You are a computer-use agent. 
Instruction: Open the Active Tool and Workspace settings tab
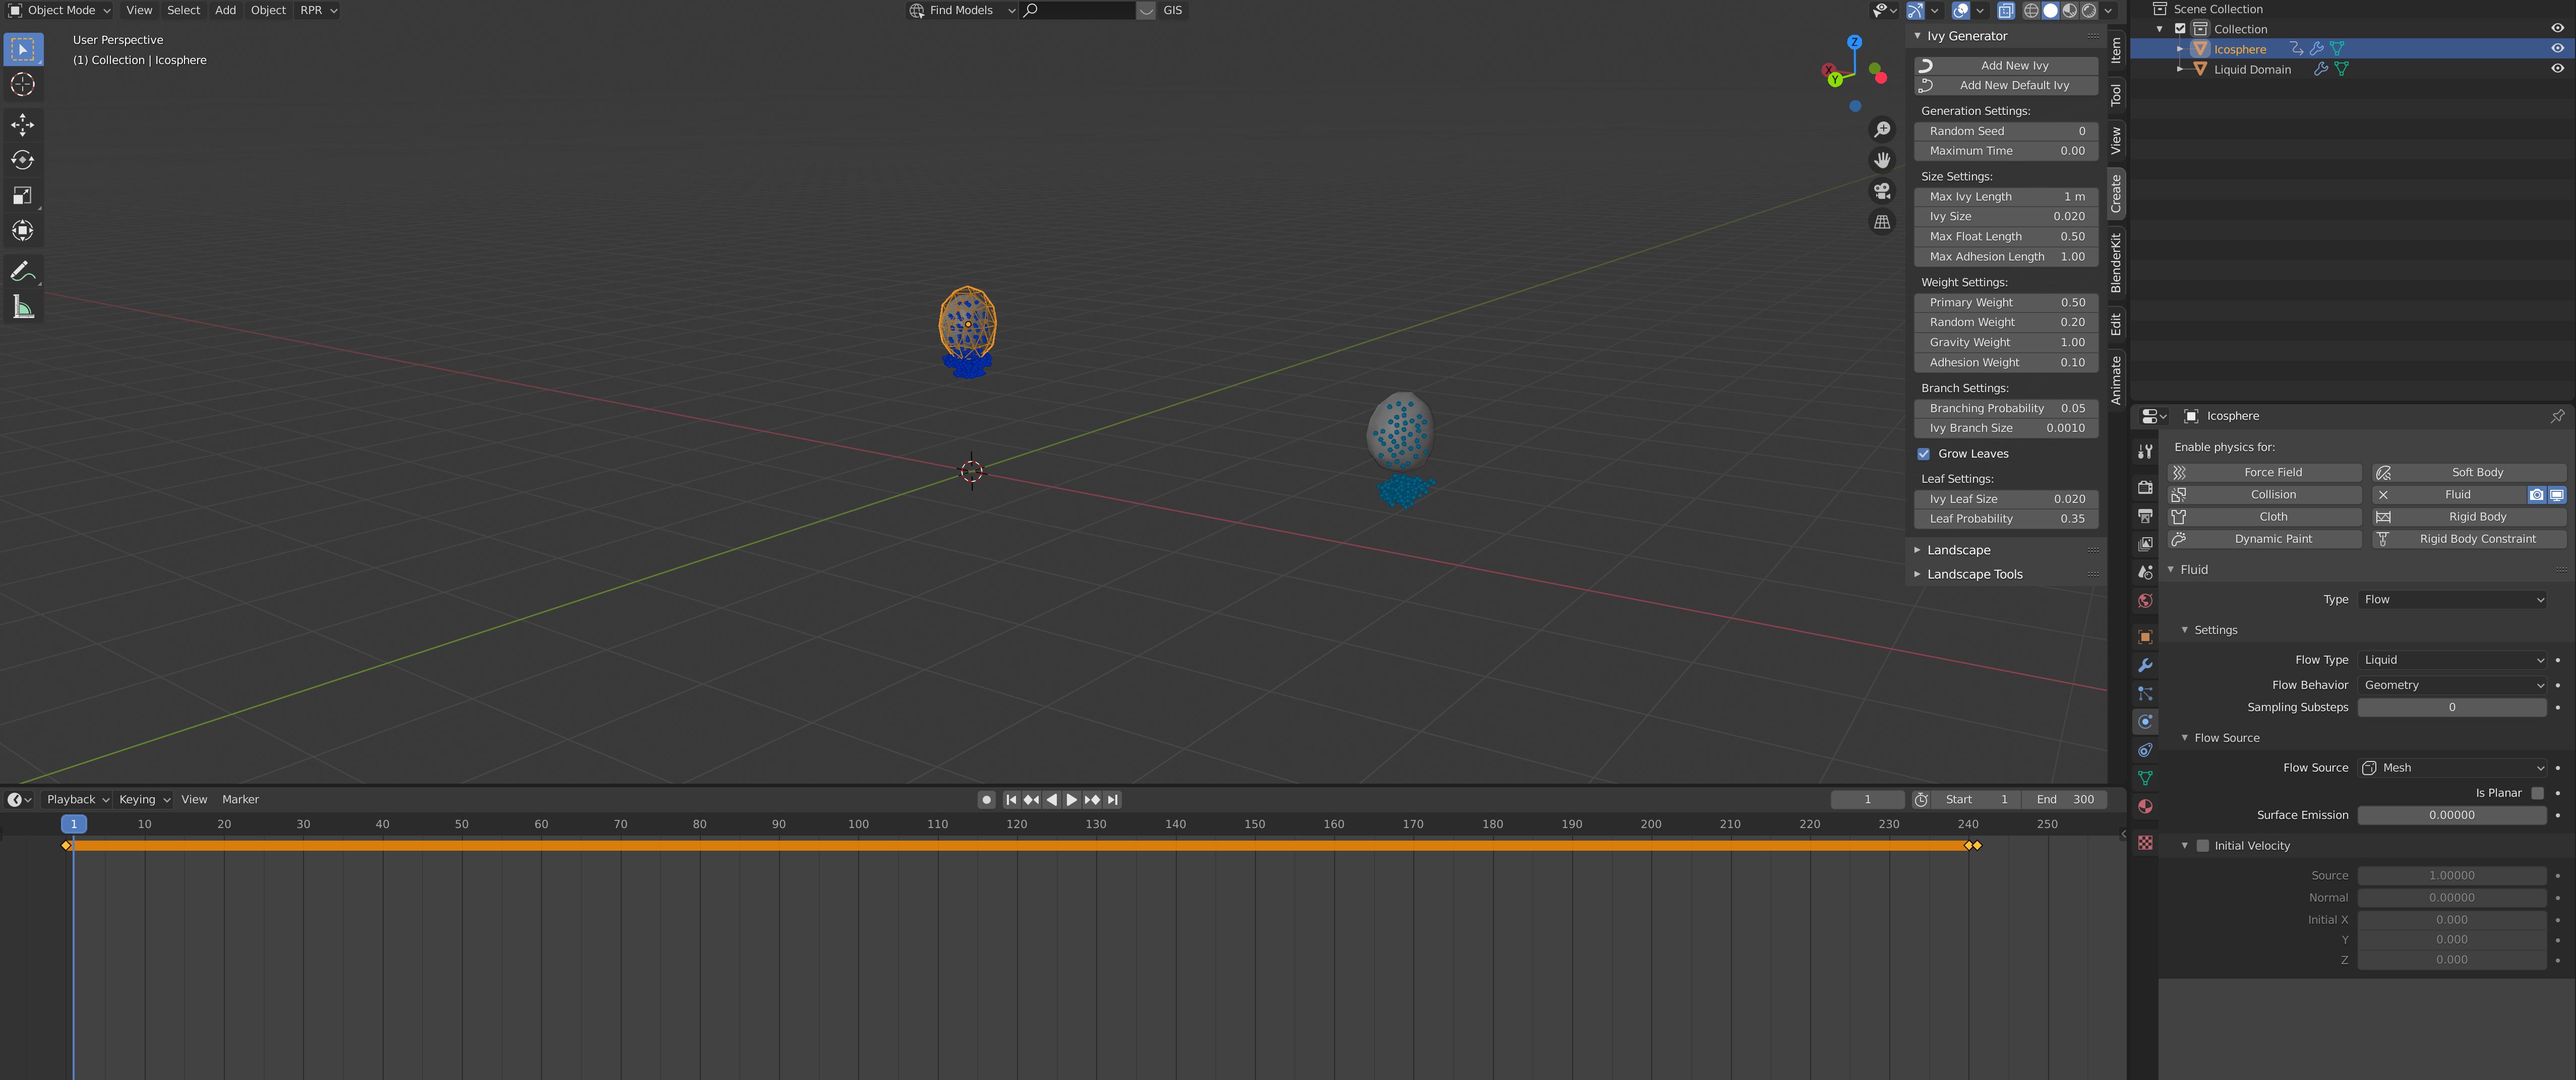pyautogui.click(x=2145, y=452)
